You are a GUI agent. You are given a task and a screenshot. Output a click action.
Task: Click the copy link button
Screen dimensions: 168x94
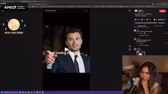(x=162, y=23)
